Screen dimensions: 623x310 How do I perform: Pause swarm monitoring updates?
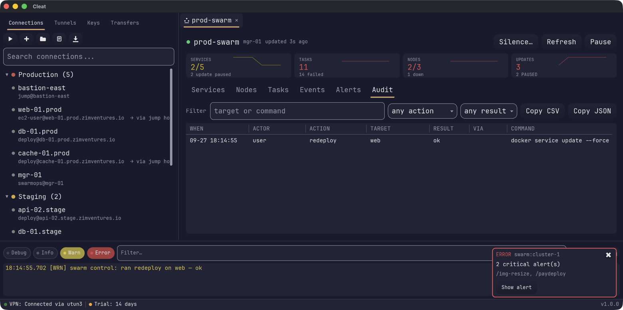tap(600, 42)
